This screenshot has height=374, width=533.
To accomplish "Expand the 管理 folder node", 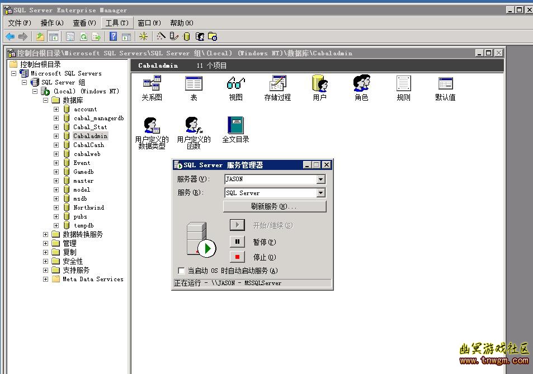I will (x=45, y=243).
